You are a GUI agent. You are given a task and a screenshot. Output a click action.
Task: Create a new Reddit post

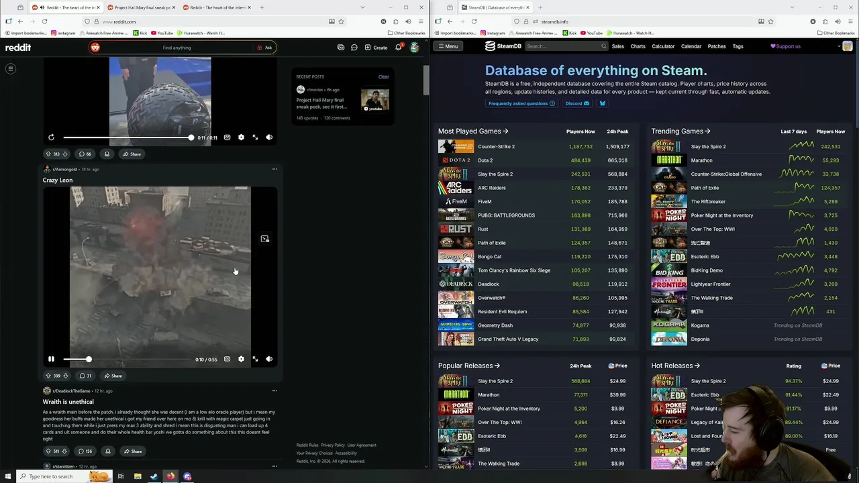(x=376, y=48)
